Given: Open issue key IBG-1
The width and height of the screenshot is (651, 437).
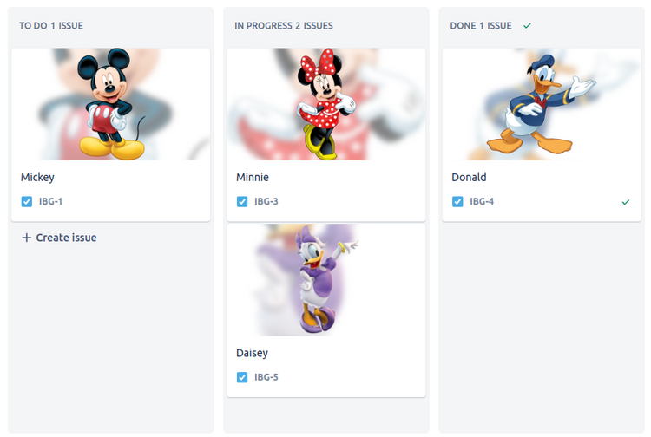Looking at the screenshot, I should (50, 201).
